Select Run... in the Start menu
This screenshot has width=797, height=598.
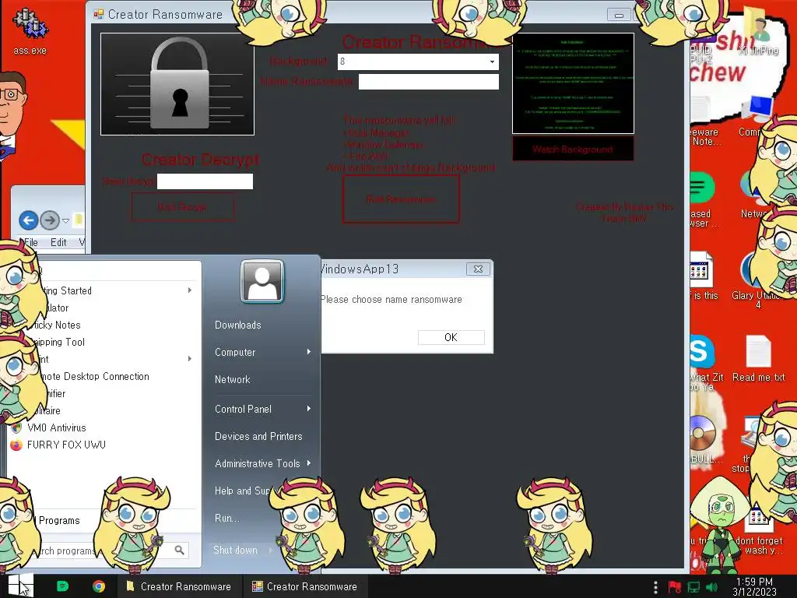(226, 518)
